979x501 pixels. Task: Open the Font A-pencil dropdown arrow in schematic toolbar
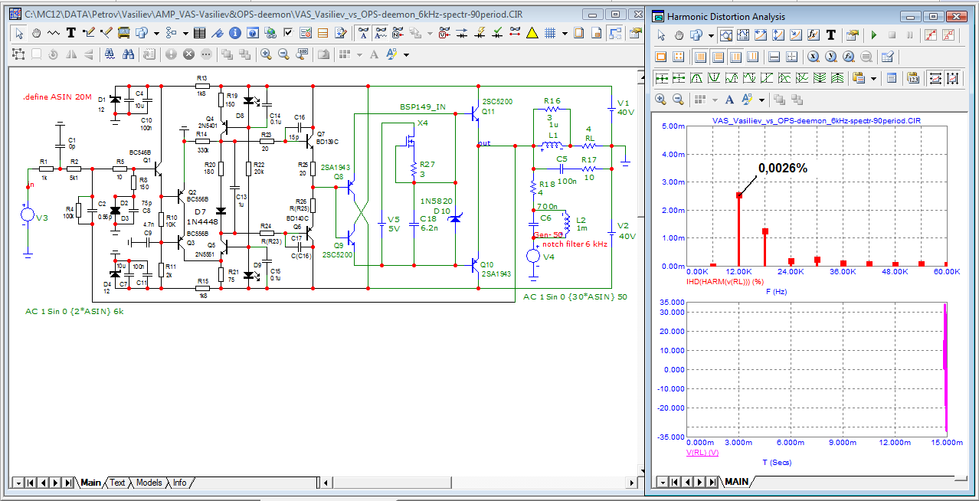tap(406, 55)
